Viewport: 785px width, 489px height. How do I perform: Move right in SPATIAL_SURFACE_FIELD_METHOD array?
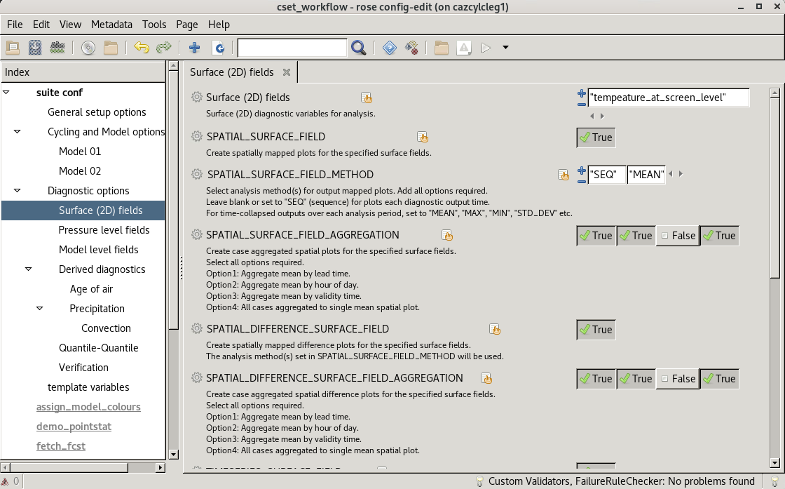tap(681, 174)
